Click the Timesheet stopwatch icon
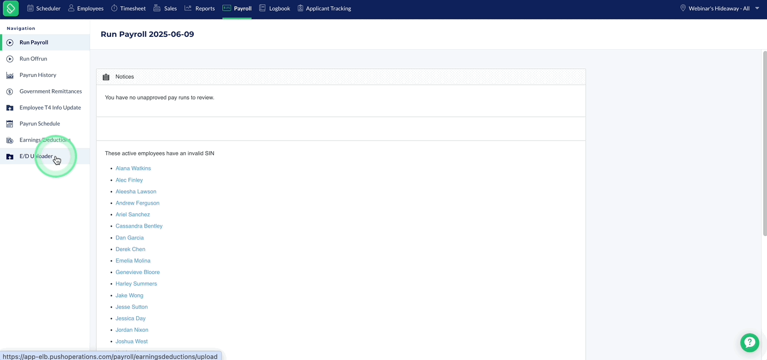The image size is (767, 360). pyautogui.click(x=114, y=9)
